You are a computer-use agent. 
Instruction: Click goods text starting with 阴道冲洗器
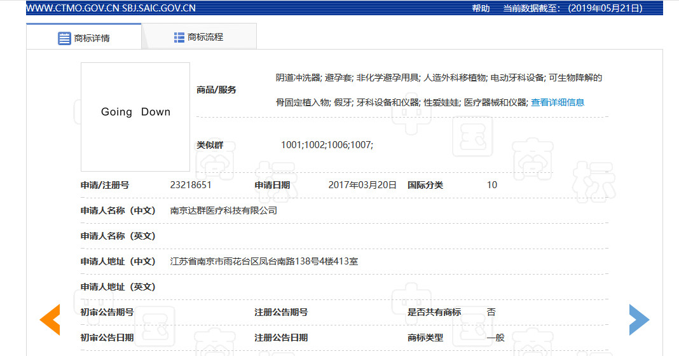[x=439, y=78]
